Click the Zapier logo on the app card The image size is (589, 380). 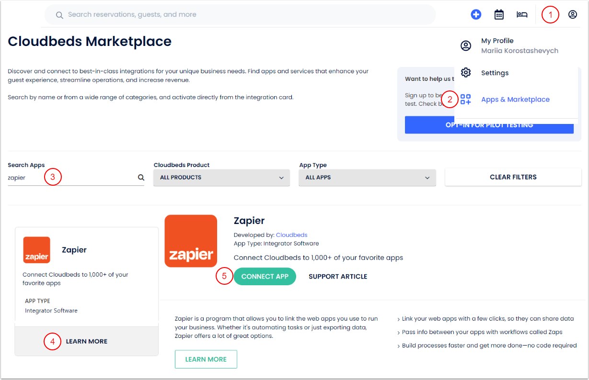(36, 249)
